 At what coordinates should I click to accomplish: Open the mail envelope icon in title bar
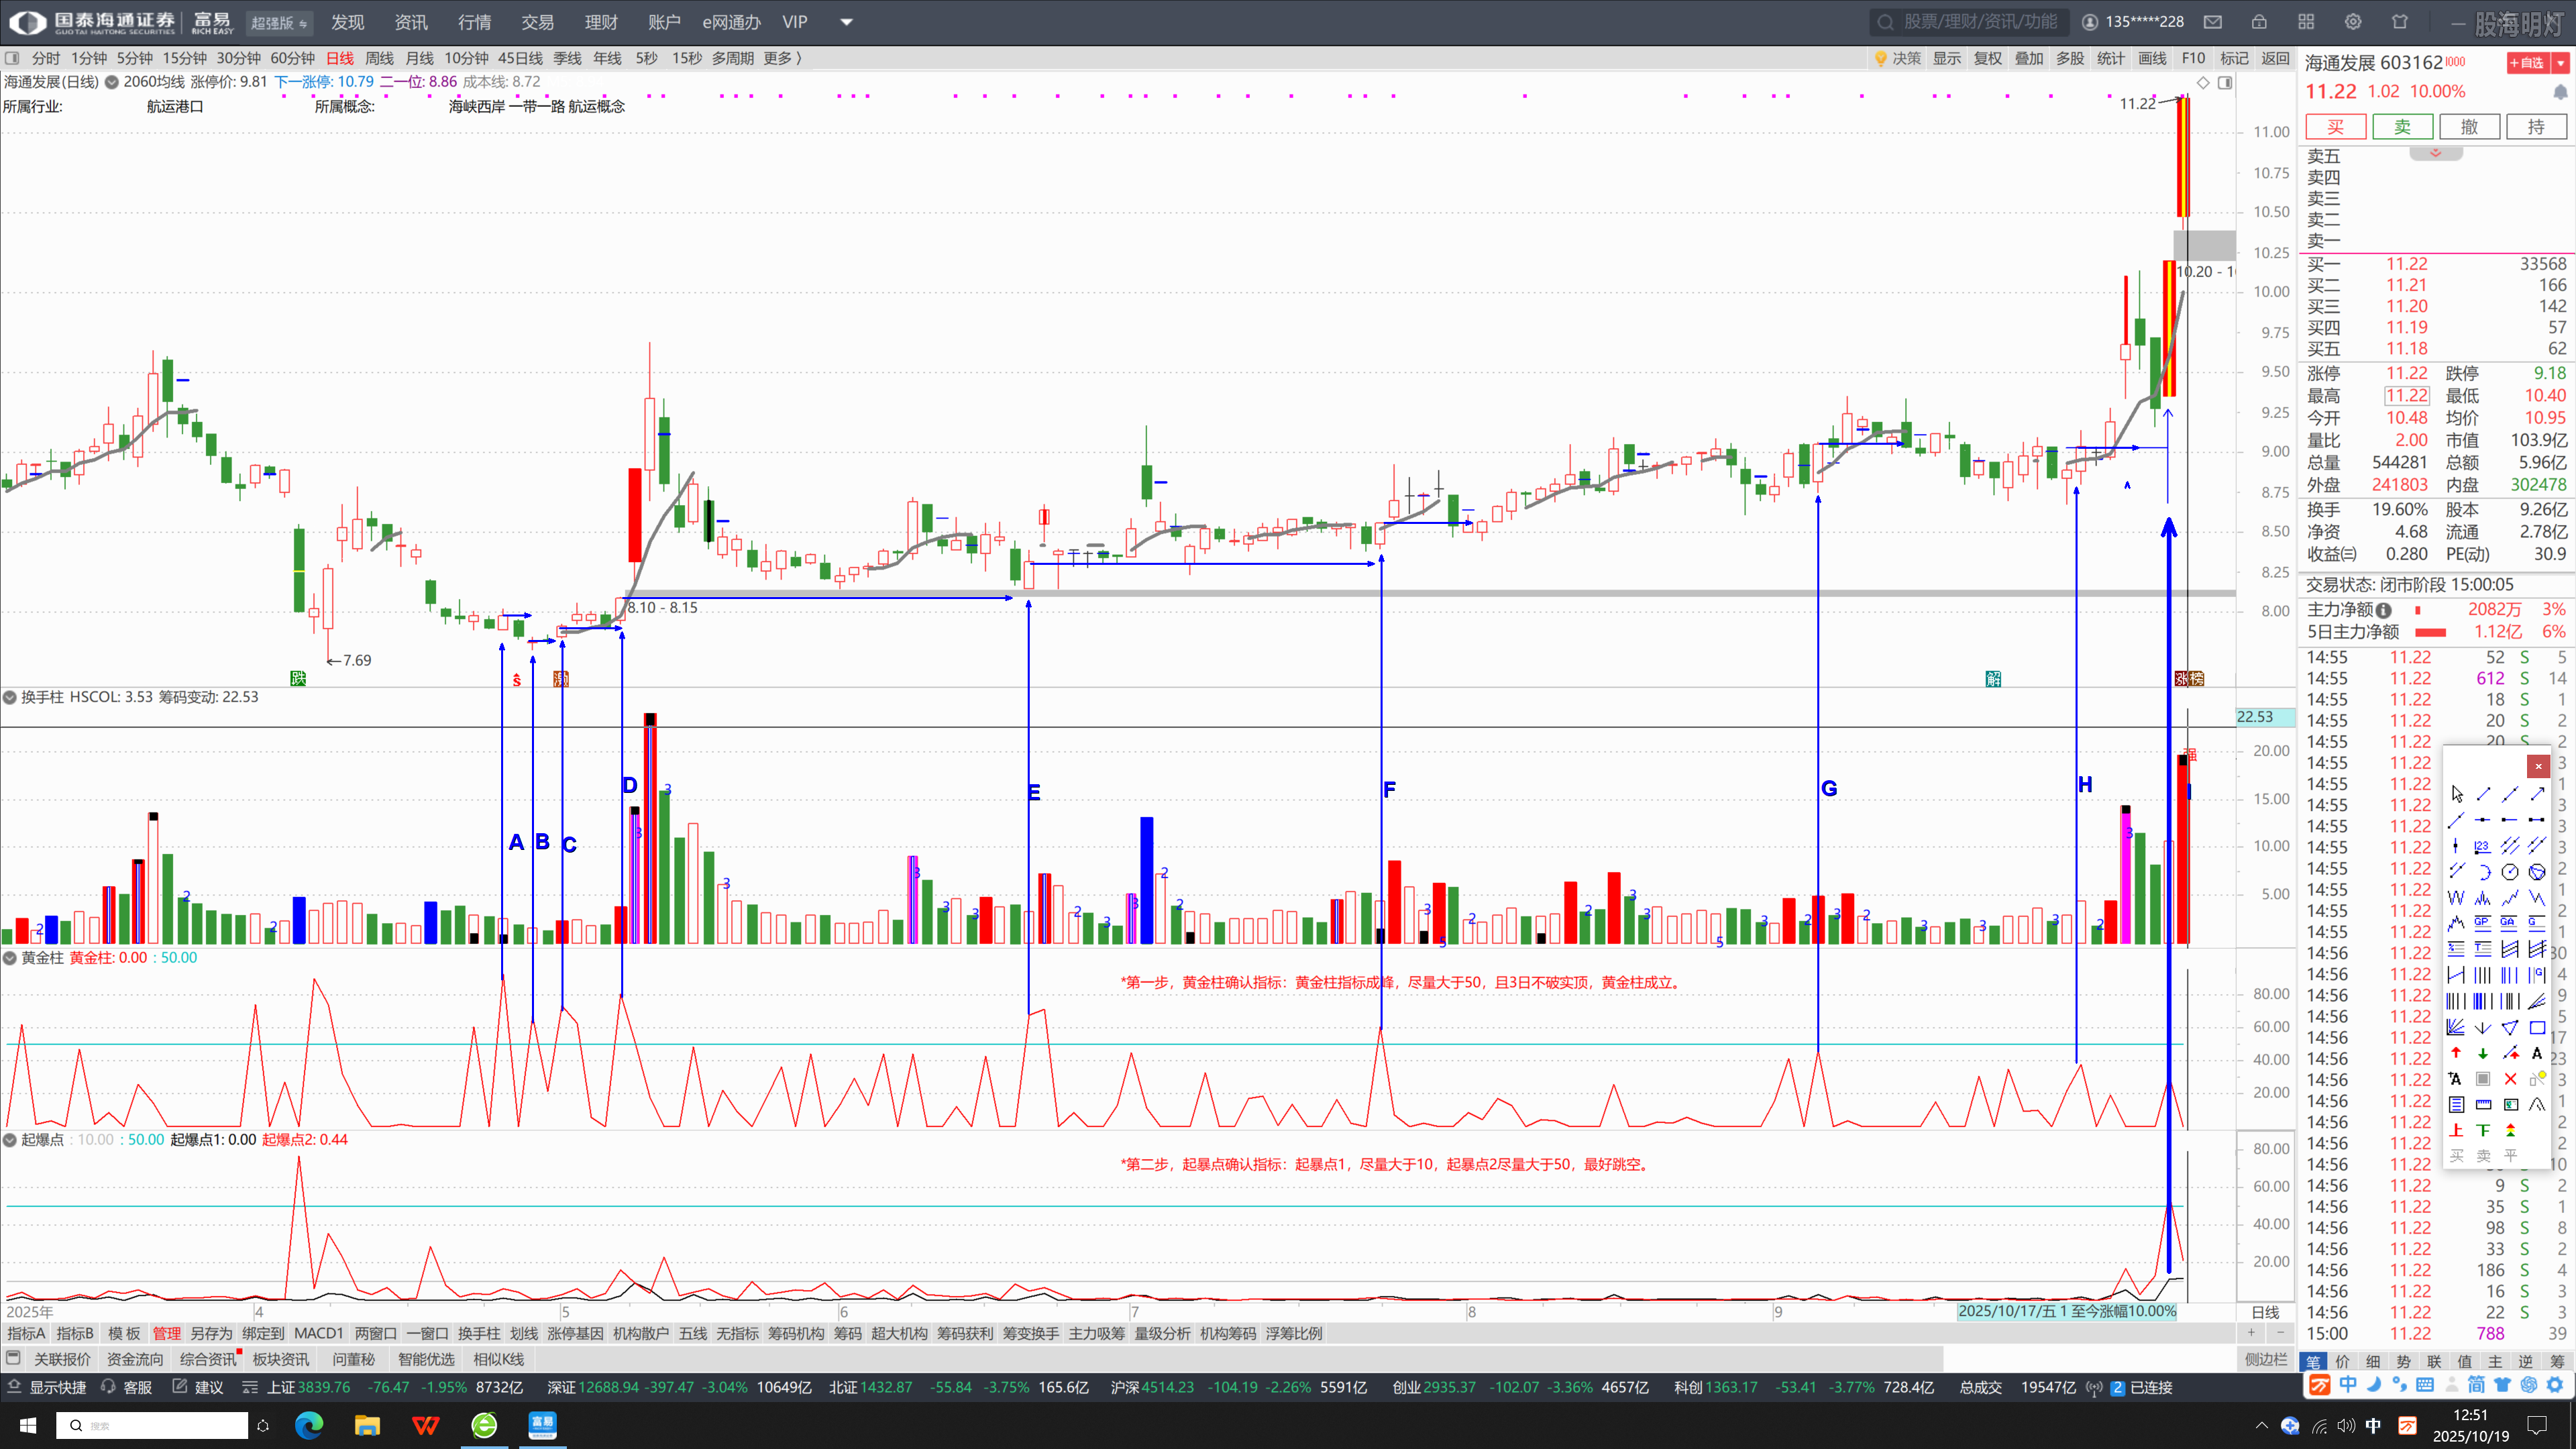pos(2213,22)
